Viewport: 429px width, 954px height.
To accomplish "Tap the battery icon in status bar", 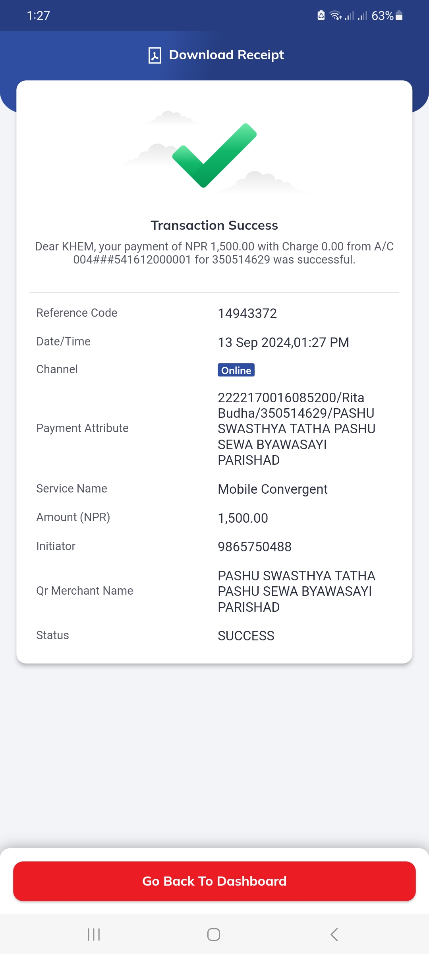I will (399, 16).
